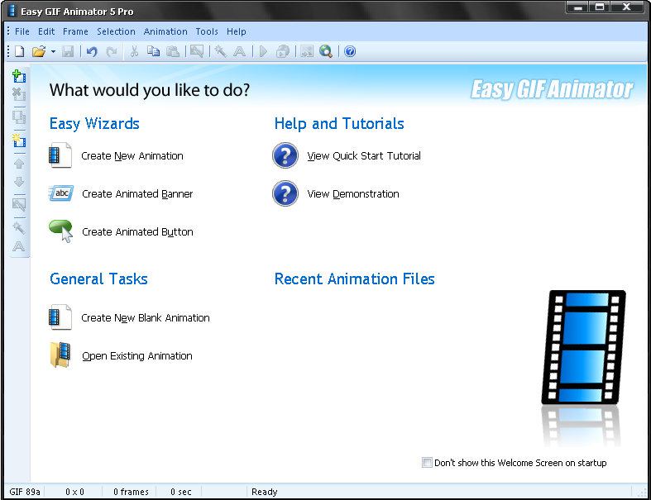Image resolution: width=651 pixels, height=500 pixels.
Task: Click the Delete frame X sidebar icon
Action: [19, 94]
